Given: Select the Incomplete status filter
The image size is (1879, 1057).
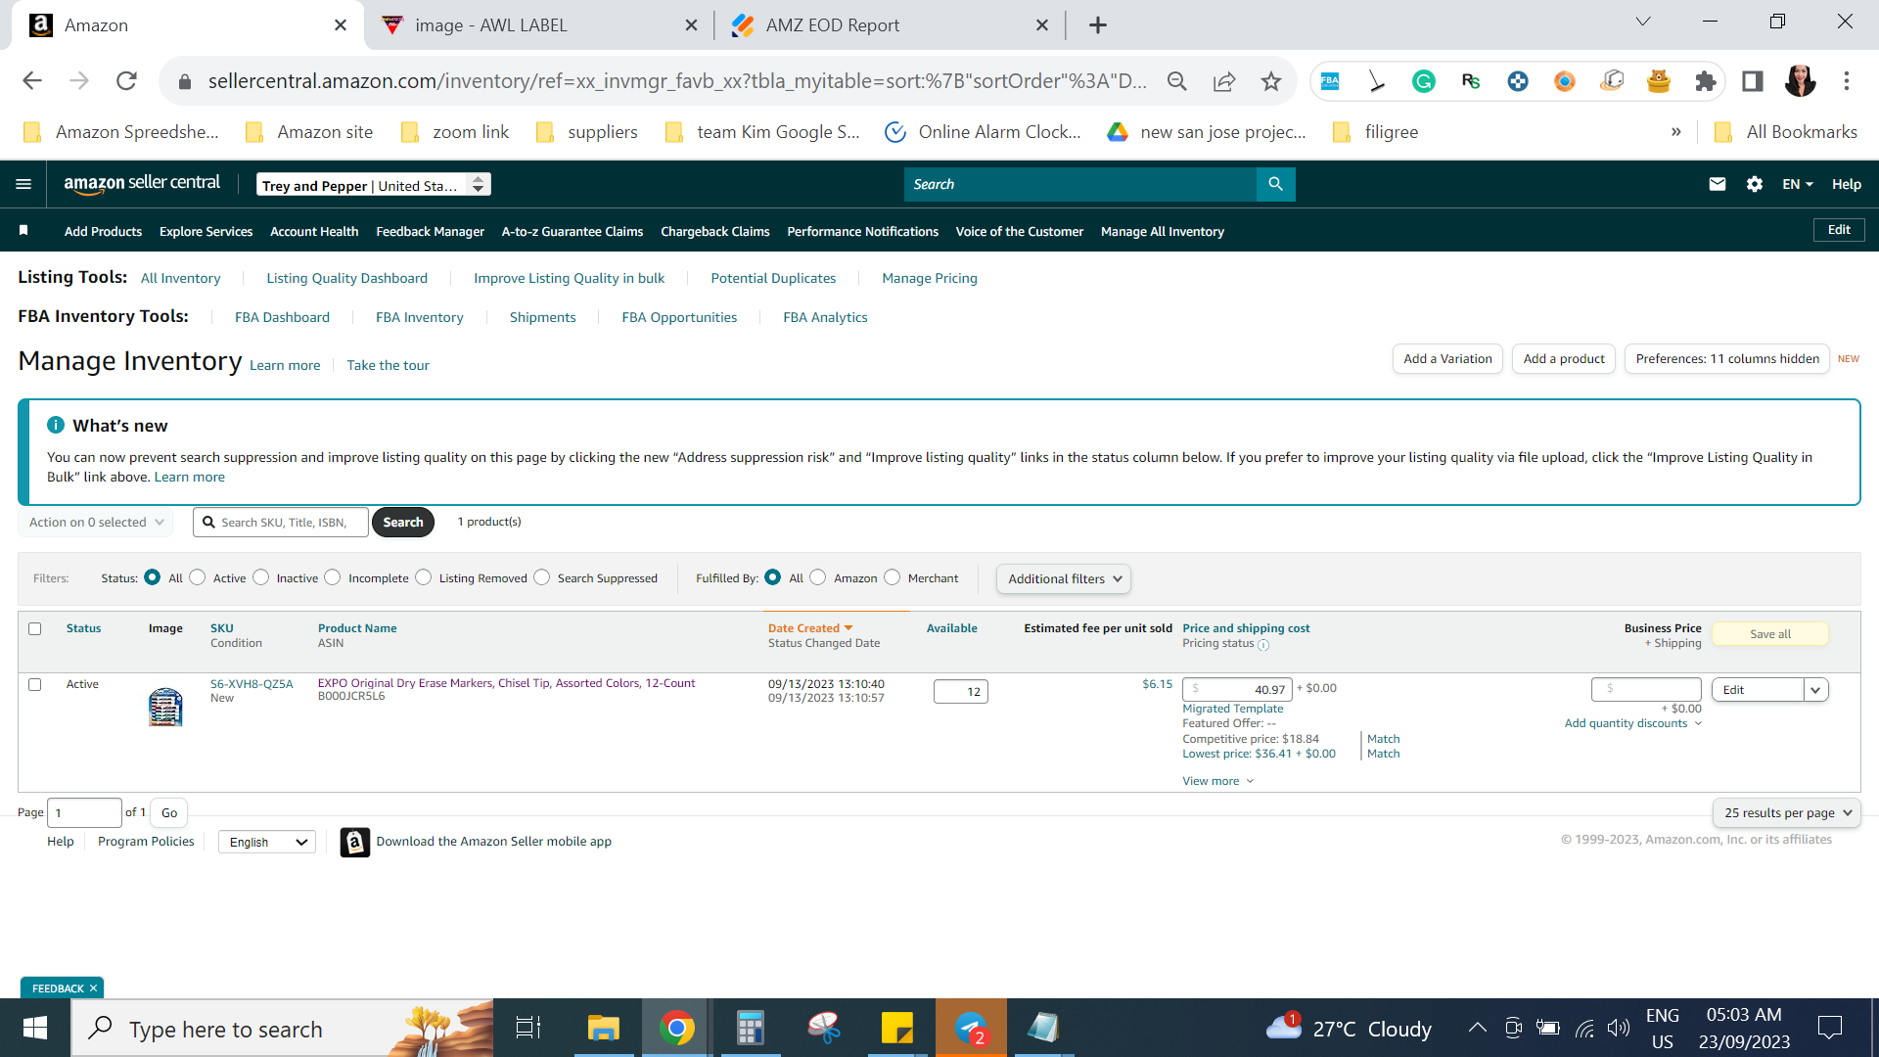Looking at the screenshot, I should pyautogui.click(x=333, y=577).
